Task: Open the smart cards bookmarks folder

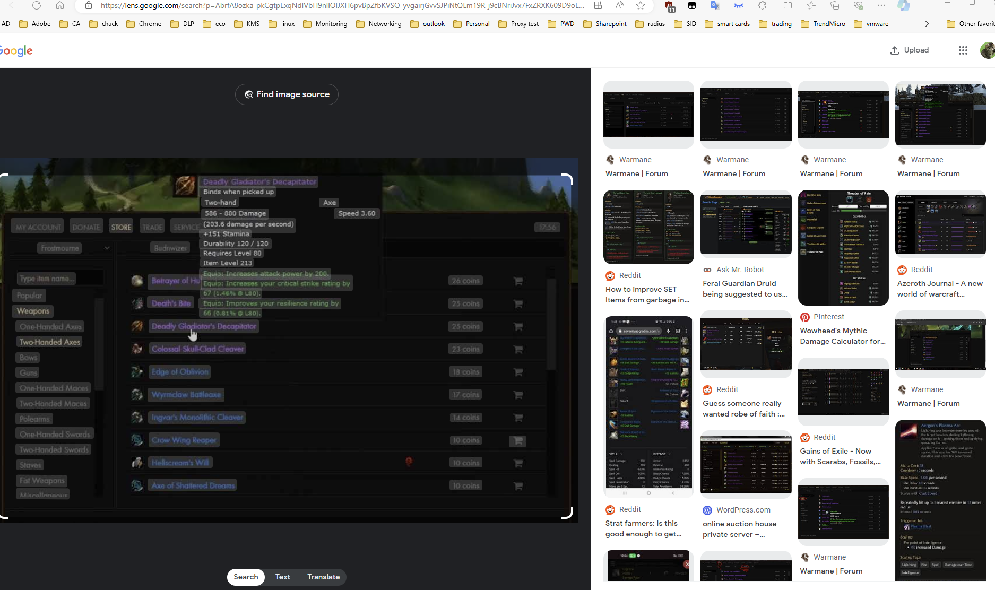Action: (728, 24)
